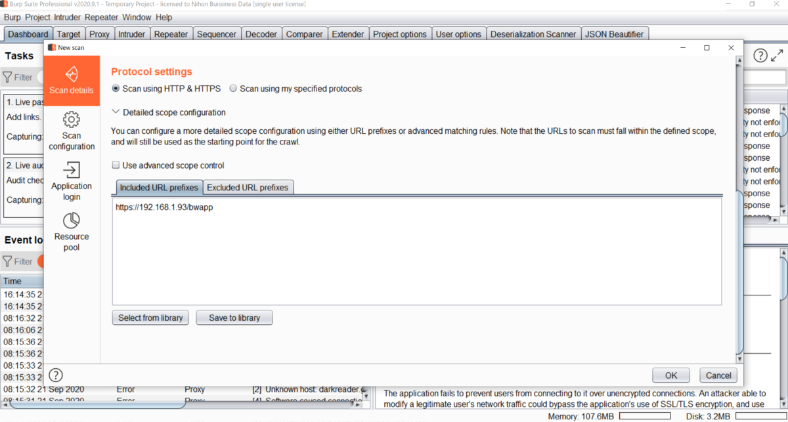Viewport: 788px width, 422px height.
Task: Open Resource pool section
Action: 72,231
